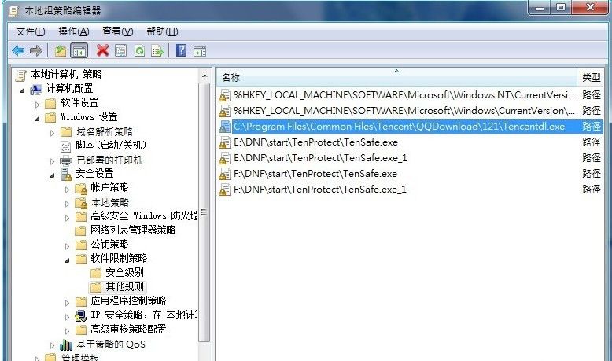Viewport: 612px width, 361px height.
Task: Expand the 帐户策略 tree node
Action: 67,190
